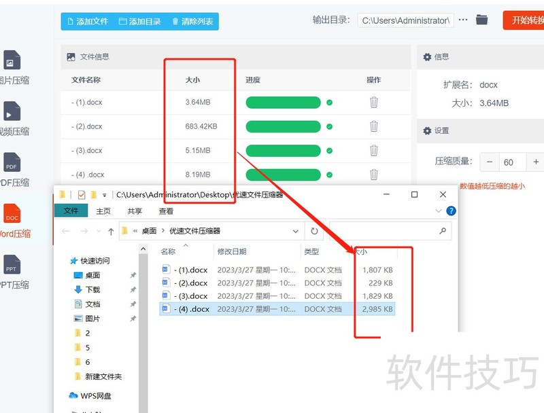Select the highlighted Word压缩 icon

(x=12, y=219)
